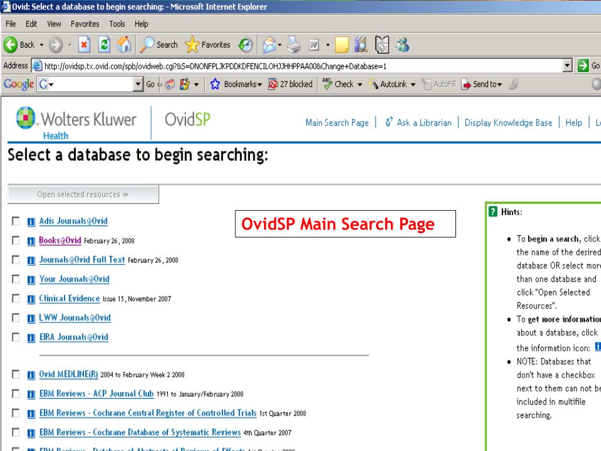Click the Back arrow icon
601x451 pixels.
point(11,45)
